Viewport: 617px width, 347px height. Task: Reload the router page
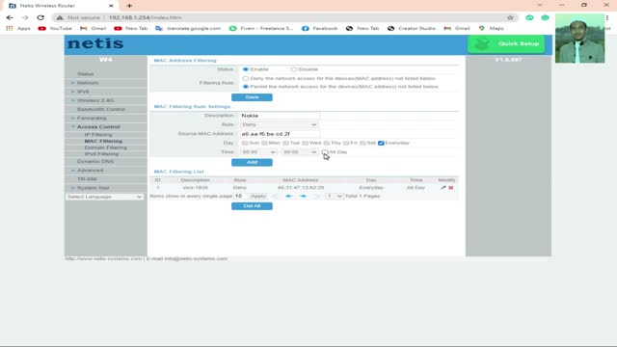(x=40, y=17)
